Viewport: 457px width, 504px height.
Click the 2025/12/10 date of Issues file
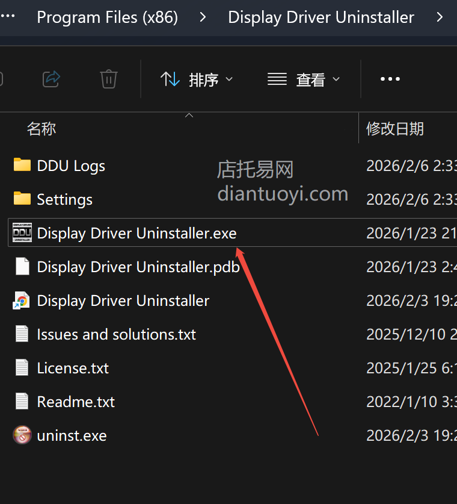point(411,334)
